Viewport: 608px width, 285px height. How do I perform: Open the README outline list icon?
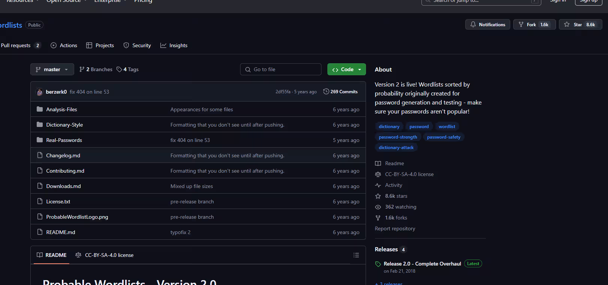coord(356,255)
